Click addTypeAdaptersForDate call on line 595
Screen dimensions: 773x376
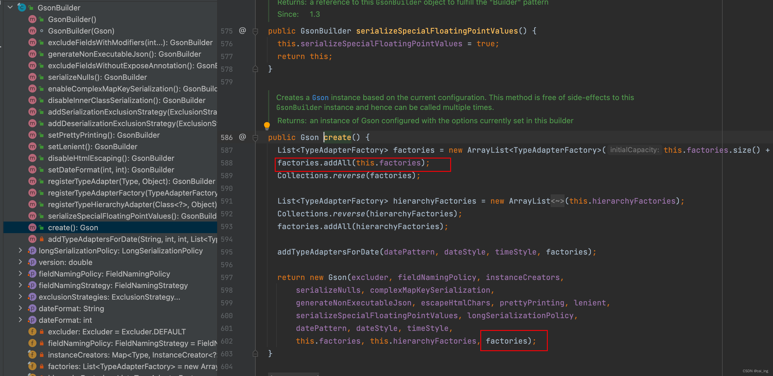tap(328, 252)
